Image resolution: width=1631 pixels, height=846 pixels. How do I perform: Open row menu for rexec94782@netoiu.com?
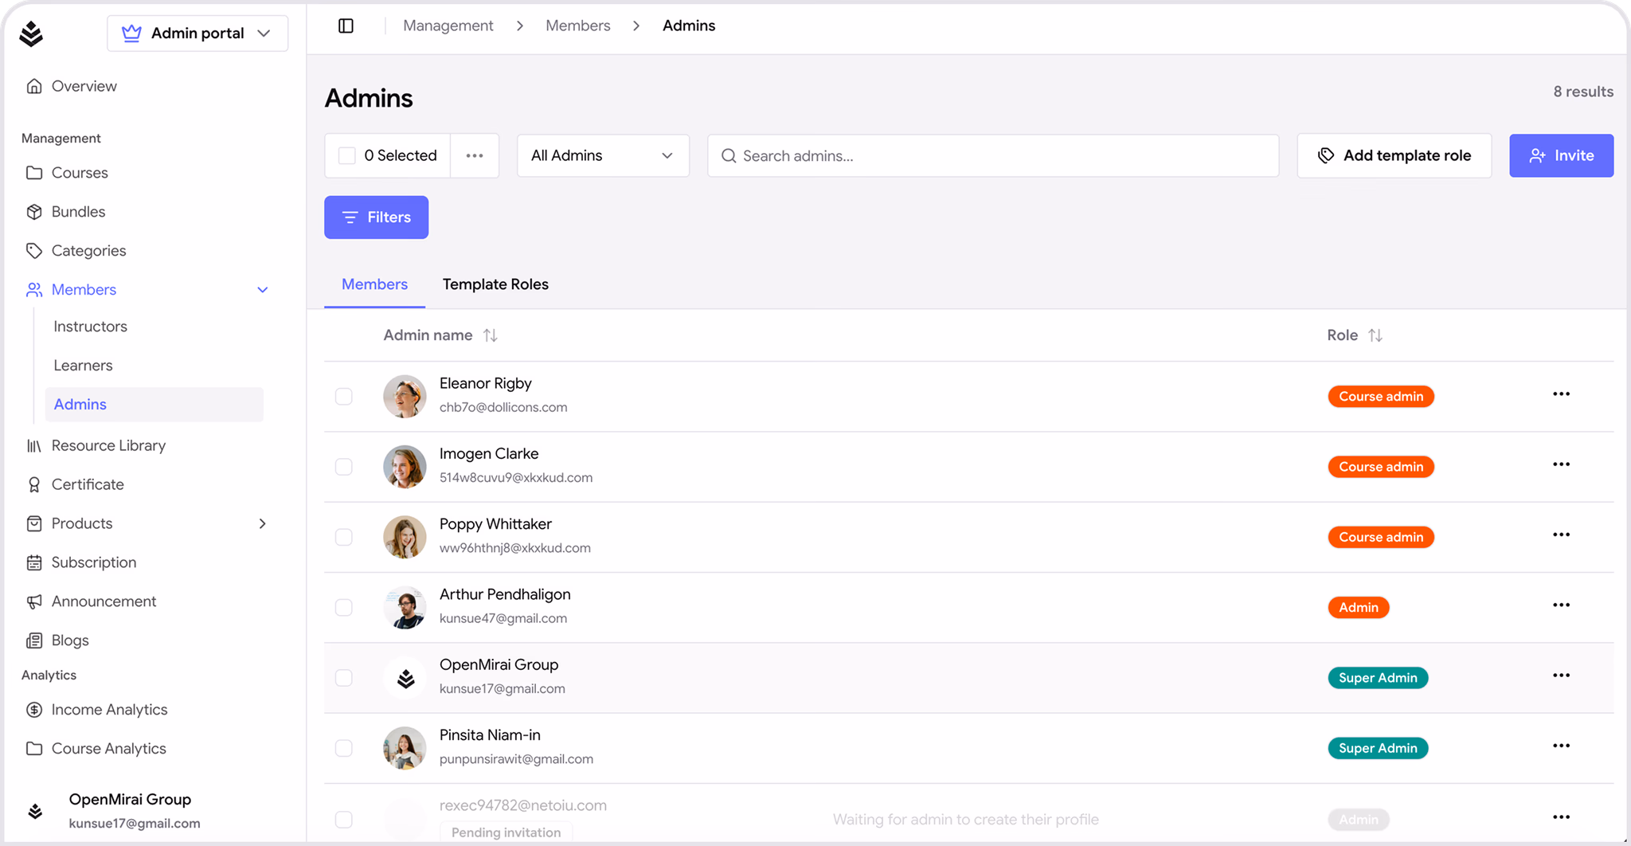pyautogui.click(x=1561, y=817)
